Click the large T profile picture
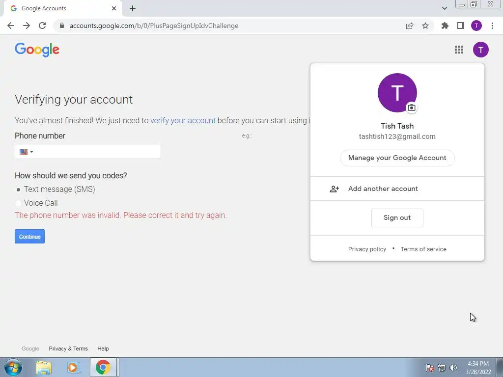This screenshot has width=503, height=377. [397, 93]
